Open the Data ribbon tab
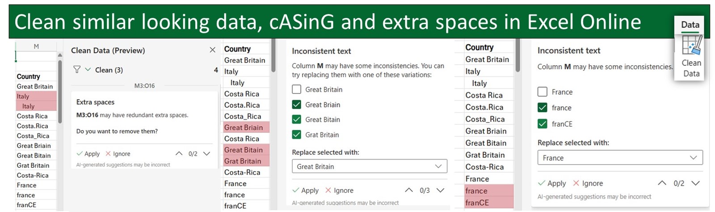The height and width of the screenshot is (212, 715). pyautogui.click(x=690, y=25)
